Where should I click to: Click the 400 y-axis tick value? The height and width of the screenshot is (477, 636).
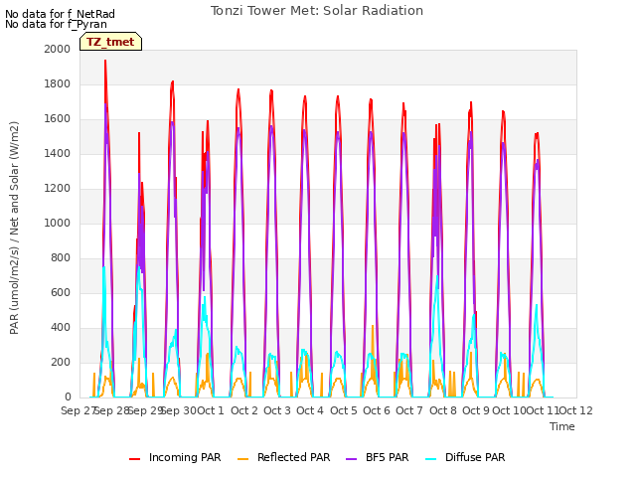click(x=61, y=327)
